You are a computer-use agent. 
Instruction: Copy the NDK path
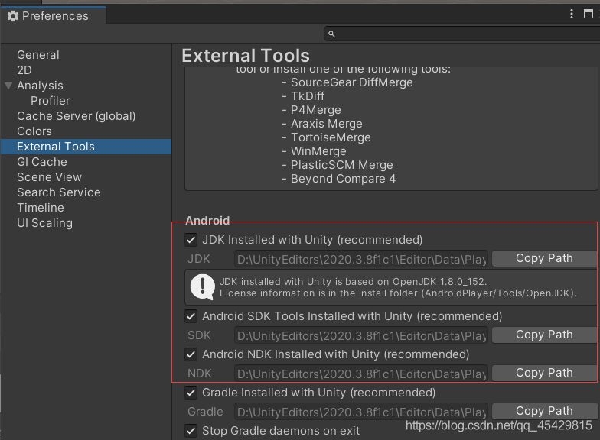point(544,373)
